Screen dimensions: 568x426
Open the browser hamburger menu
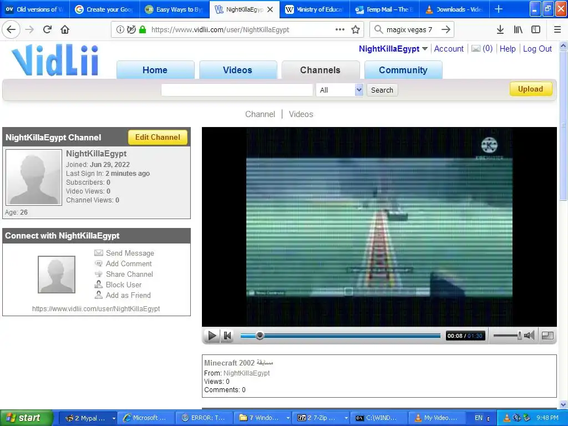tap(557, 30)
